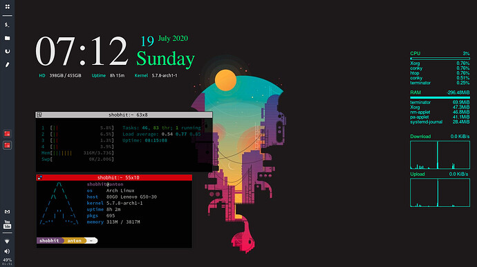Viewport: 477px width, 267px height.
Task: Click htop CPU 3 bar showing 1.3%
Action: [77, 140]
